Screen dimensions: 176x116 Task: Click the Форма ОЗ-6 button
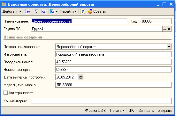click(95, 111)
